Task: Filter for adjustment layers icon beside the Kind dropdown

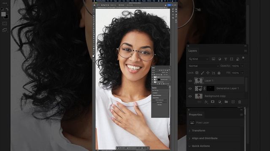Action: click(219, 59)
